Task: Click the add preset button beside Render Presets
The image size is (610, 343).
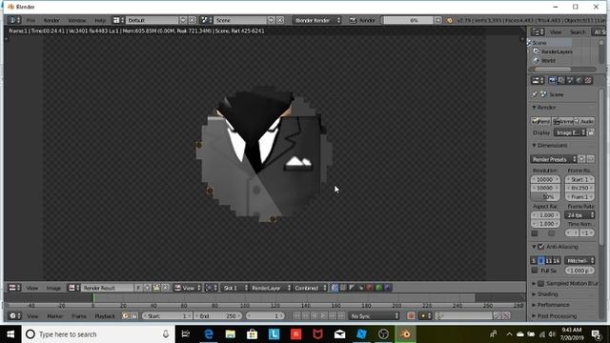Action: (581, 159)
